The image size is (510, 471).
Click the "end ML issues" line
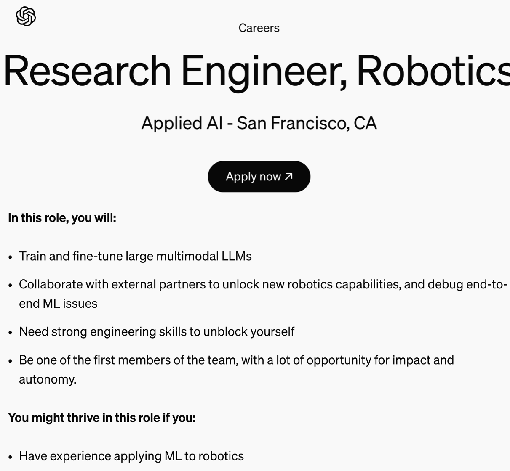[x=58, y=304]
